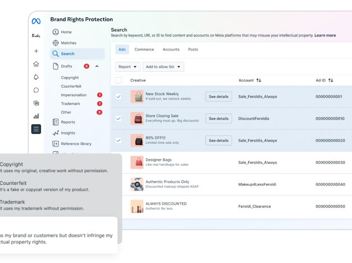Click Ad ID 000000000050

[330, 206]
